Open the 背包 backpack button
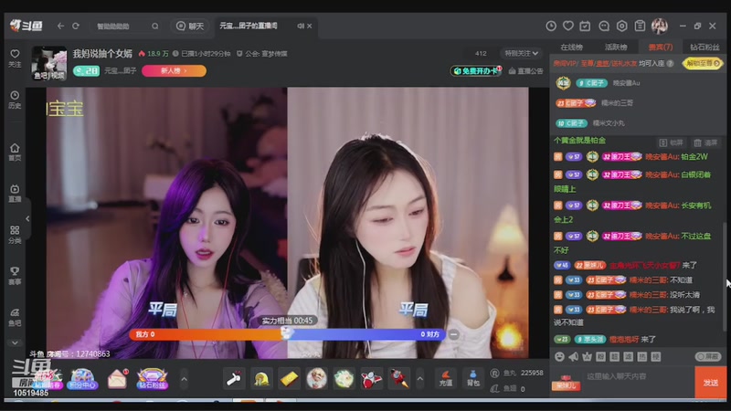The height and width of the screenshot is (411, 731). [x=473, y=378]
